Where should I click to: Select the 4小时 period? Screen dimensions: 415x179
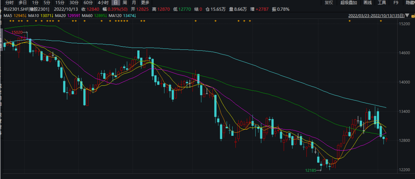coord(103,3)
